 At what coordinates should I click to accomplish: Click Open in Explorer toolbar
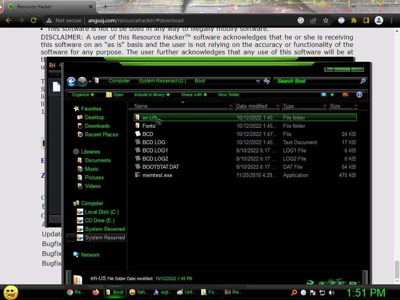[115, 95]
